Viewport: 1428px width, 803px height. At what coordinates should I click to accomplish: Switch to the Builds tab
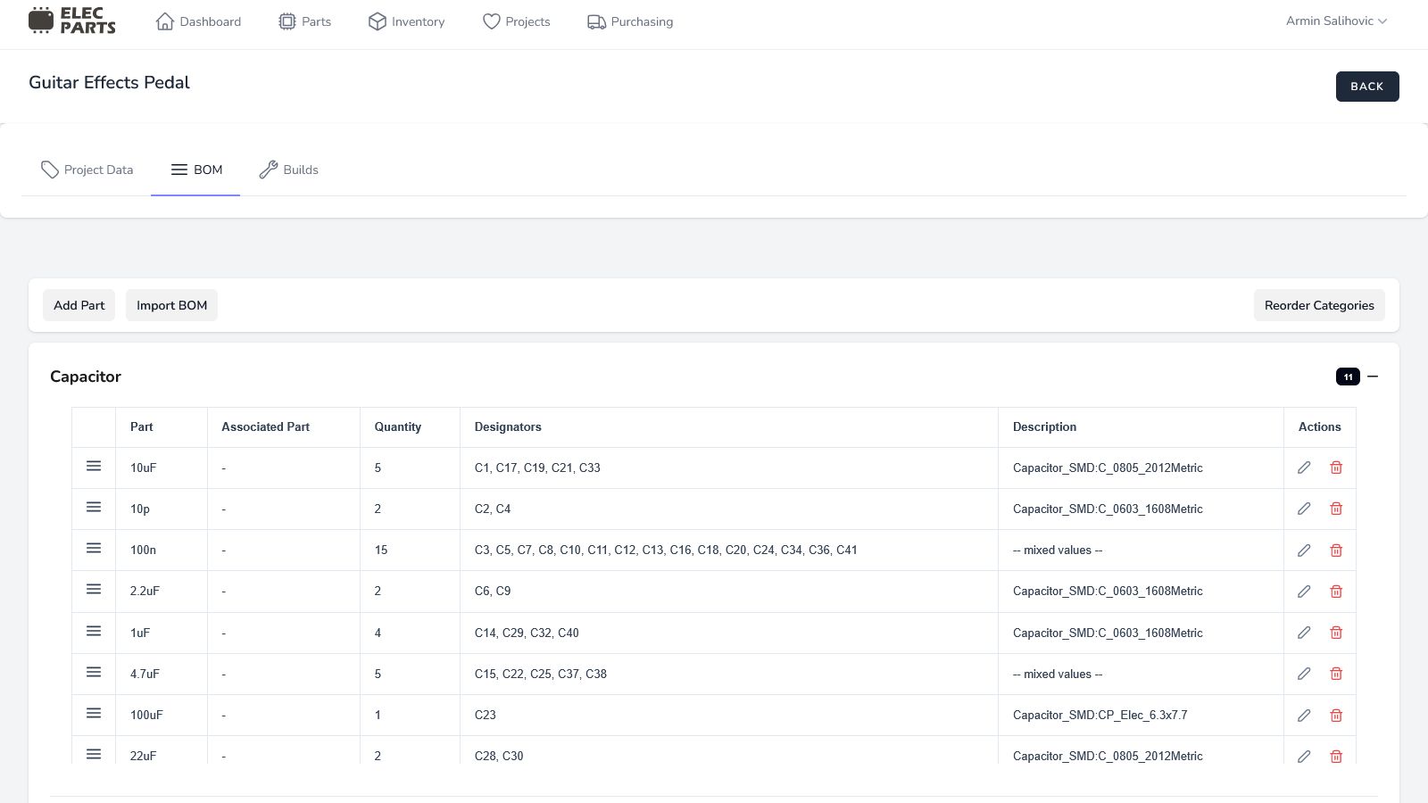[x=288, y=170]
